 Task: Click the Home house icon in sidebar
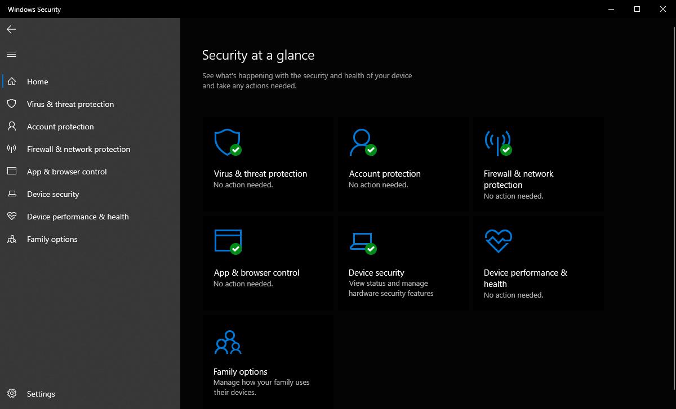click(x=12, y=82)
